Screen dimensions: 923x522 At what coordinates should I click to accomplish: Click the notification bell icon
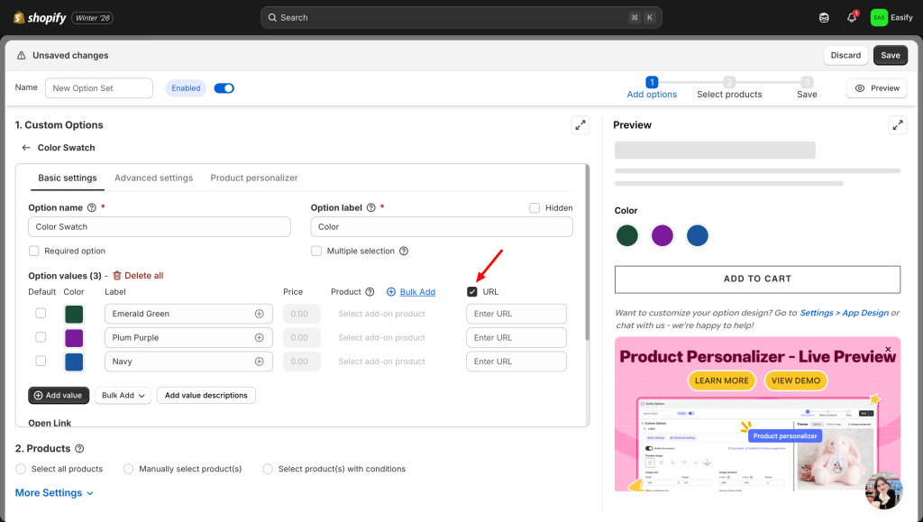851,18
